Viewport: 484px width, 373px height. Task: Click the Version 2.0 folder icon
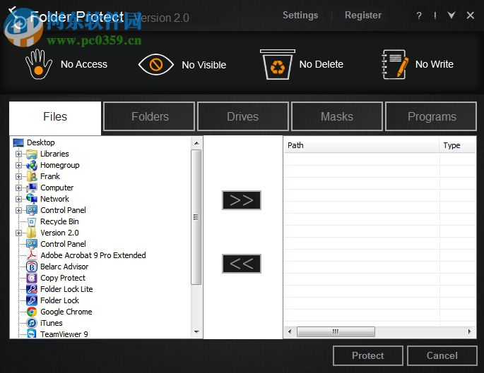pyautogui.click(x=32, y=233)
